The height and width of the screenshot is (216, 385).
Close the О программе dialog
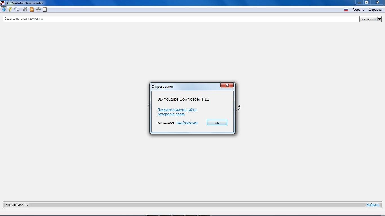click(227, 85)
